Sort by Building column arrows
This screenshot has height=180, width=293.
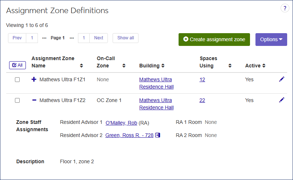163,66
